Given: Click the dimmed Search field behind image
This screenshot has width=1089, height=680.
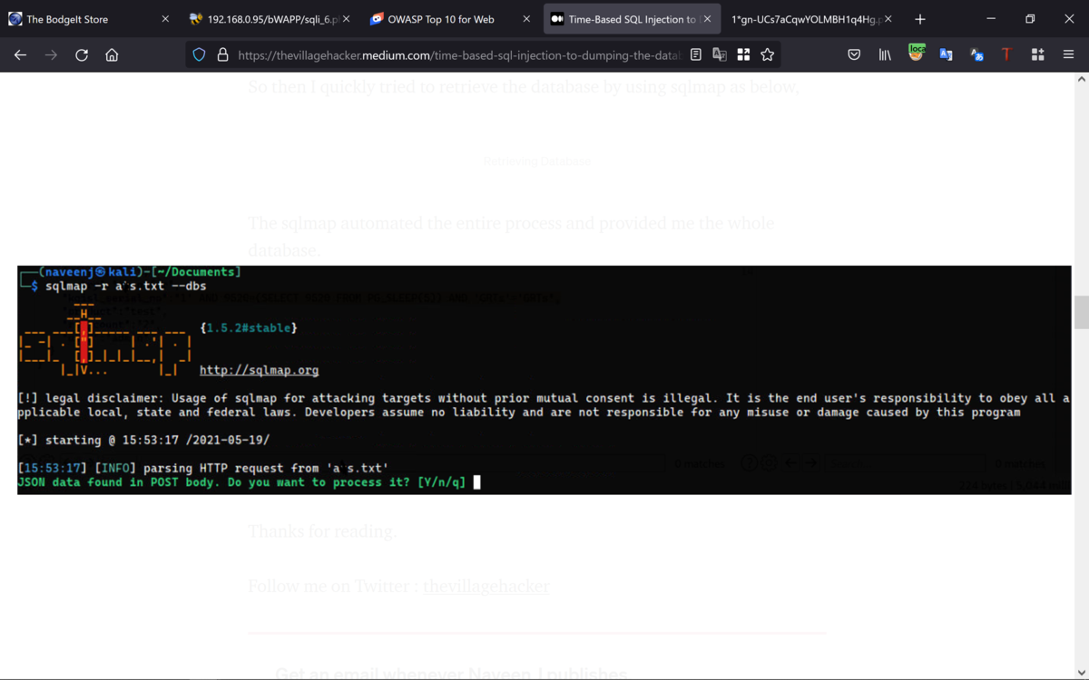Looking at the screenshot, I should pos(903,463).
